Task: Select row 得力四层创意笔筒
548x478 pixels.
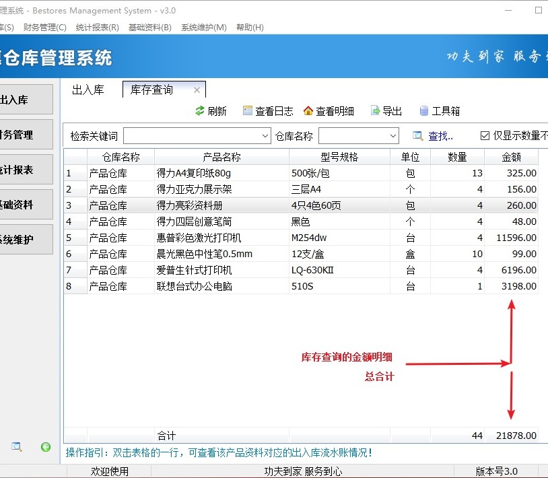Action: [x=300, y=221]
